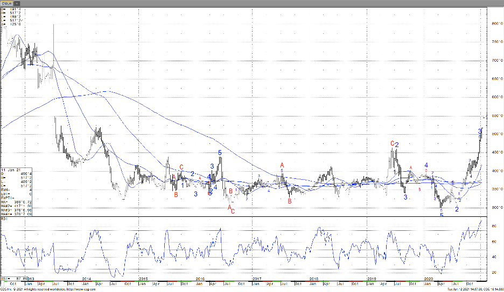Click the 20 level on RSI scale

tap(493, 272)
